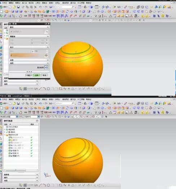Image resolution: width=176 pixels, height=189 pixels.
Task: Select the Line sketch tool below the upper viewport
Action: click(x=40, y=89)
